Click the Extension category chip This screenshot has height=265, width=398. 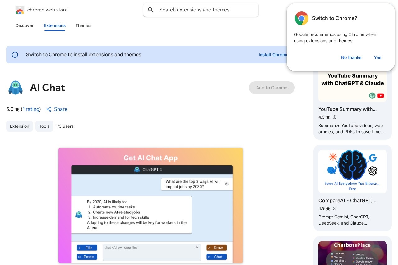(x=20, y=126)
